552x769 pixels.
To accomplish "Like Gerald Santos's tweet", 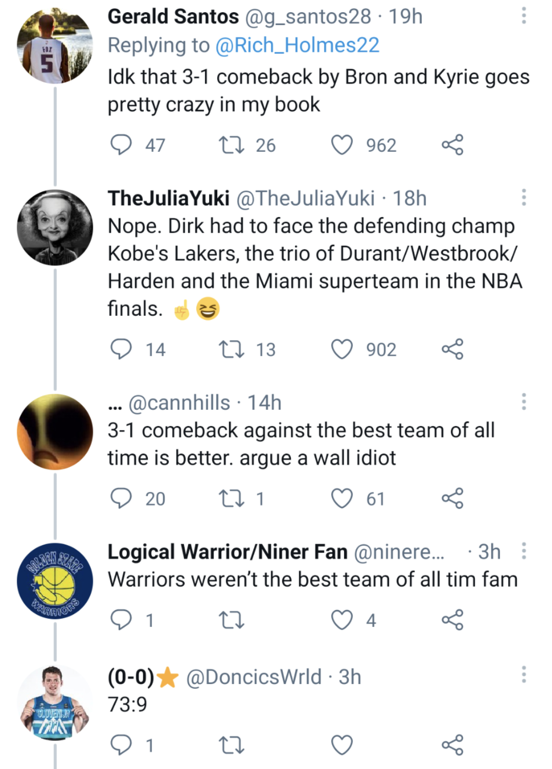I will point(342,145).
